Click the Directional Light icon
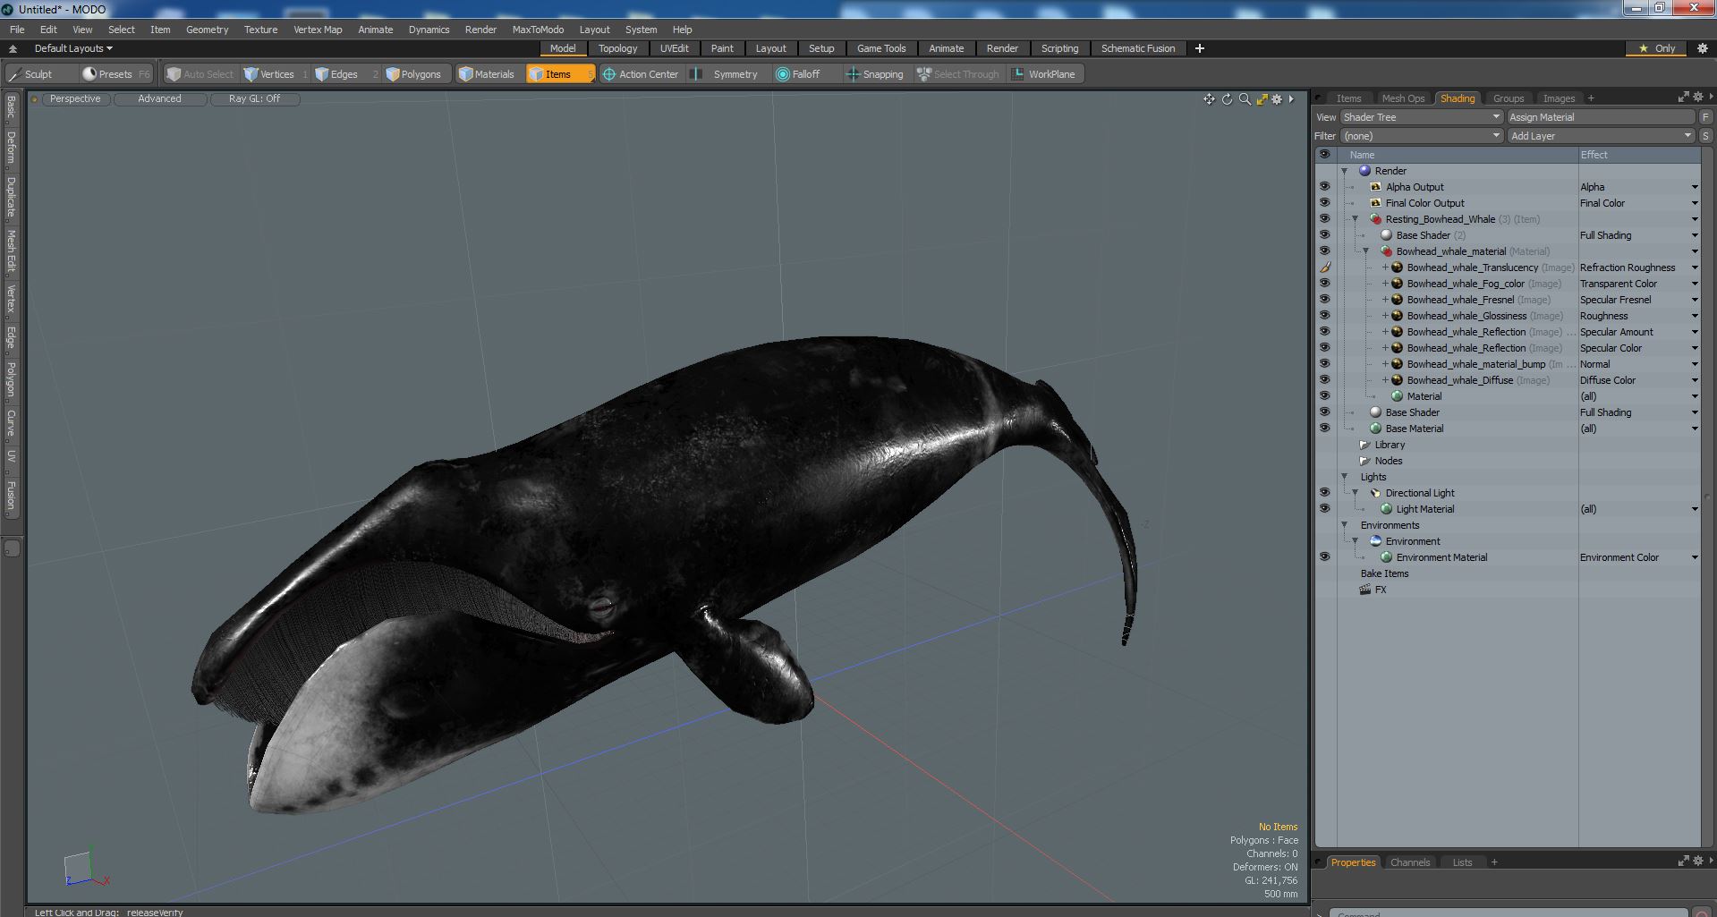 click(x=1375, y=493)
